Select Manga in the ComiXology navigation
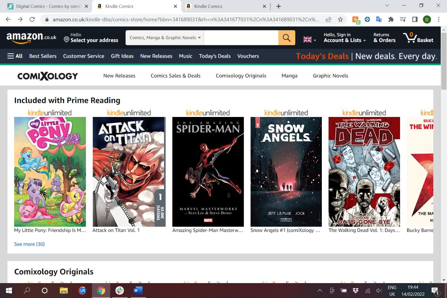The image size is (447, 298). pos(289,76)
